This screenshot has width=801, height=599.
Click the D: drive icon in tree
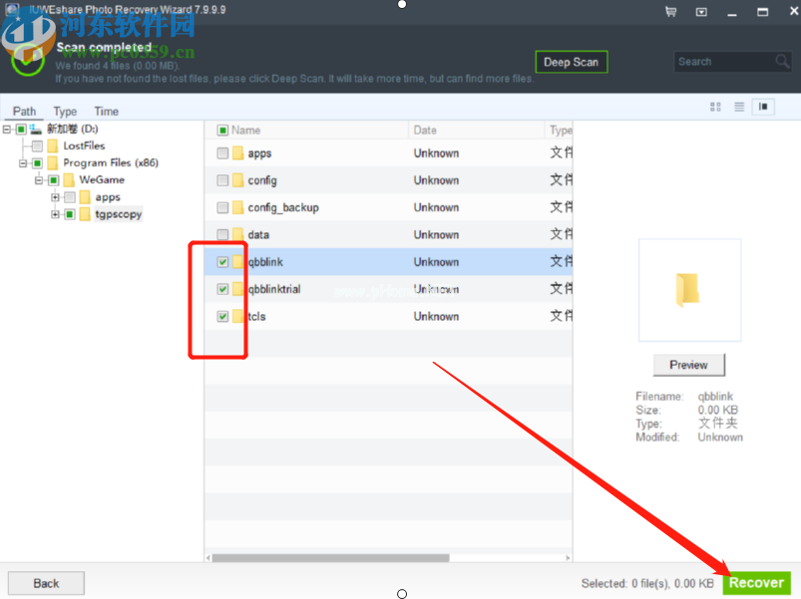point(37,130)
